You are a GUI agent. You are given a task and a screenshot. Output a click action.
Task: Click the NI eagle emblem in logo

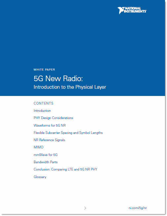(x=121, y=11)
